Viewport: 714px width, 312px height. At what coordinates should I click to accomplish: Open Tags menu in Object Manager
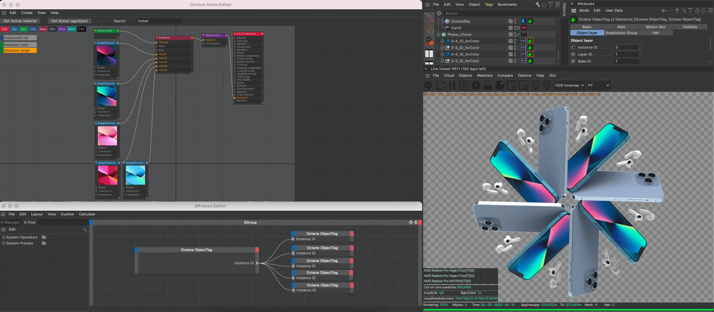[x=489, y=4]
